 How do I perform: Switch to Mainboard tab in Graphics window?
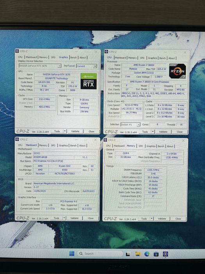pyautogui.click(x=31, y=57)
